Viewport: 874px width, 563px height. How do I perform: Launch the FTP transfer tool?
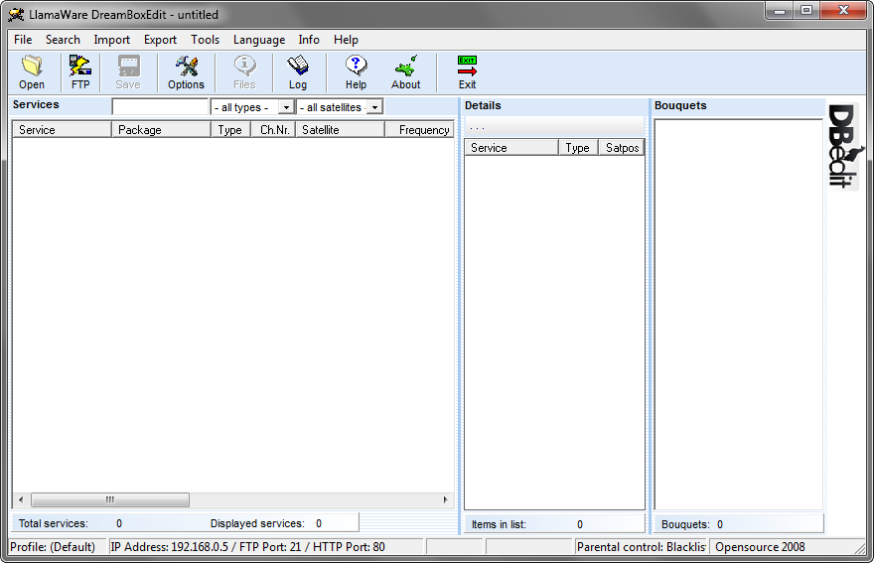(80, 72)
